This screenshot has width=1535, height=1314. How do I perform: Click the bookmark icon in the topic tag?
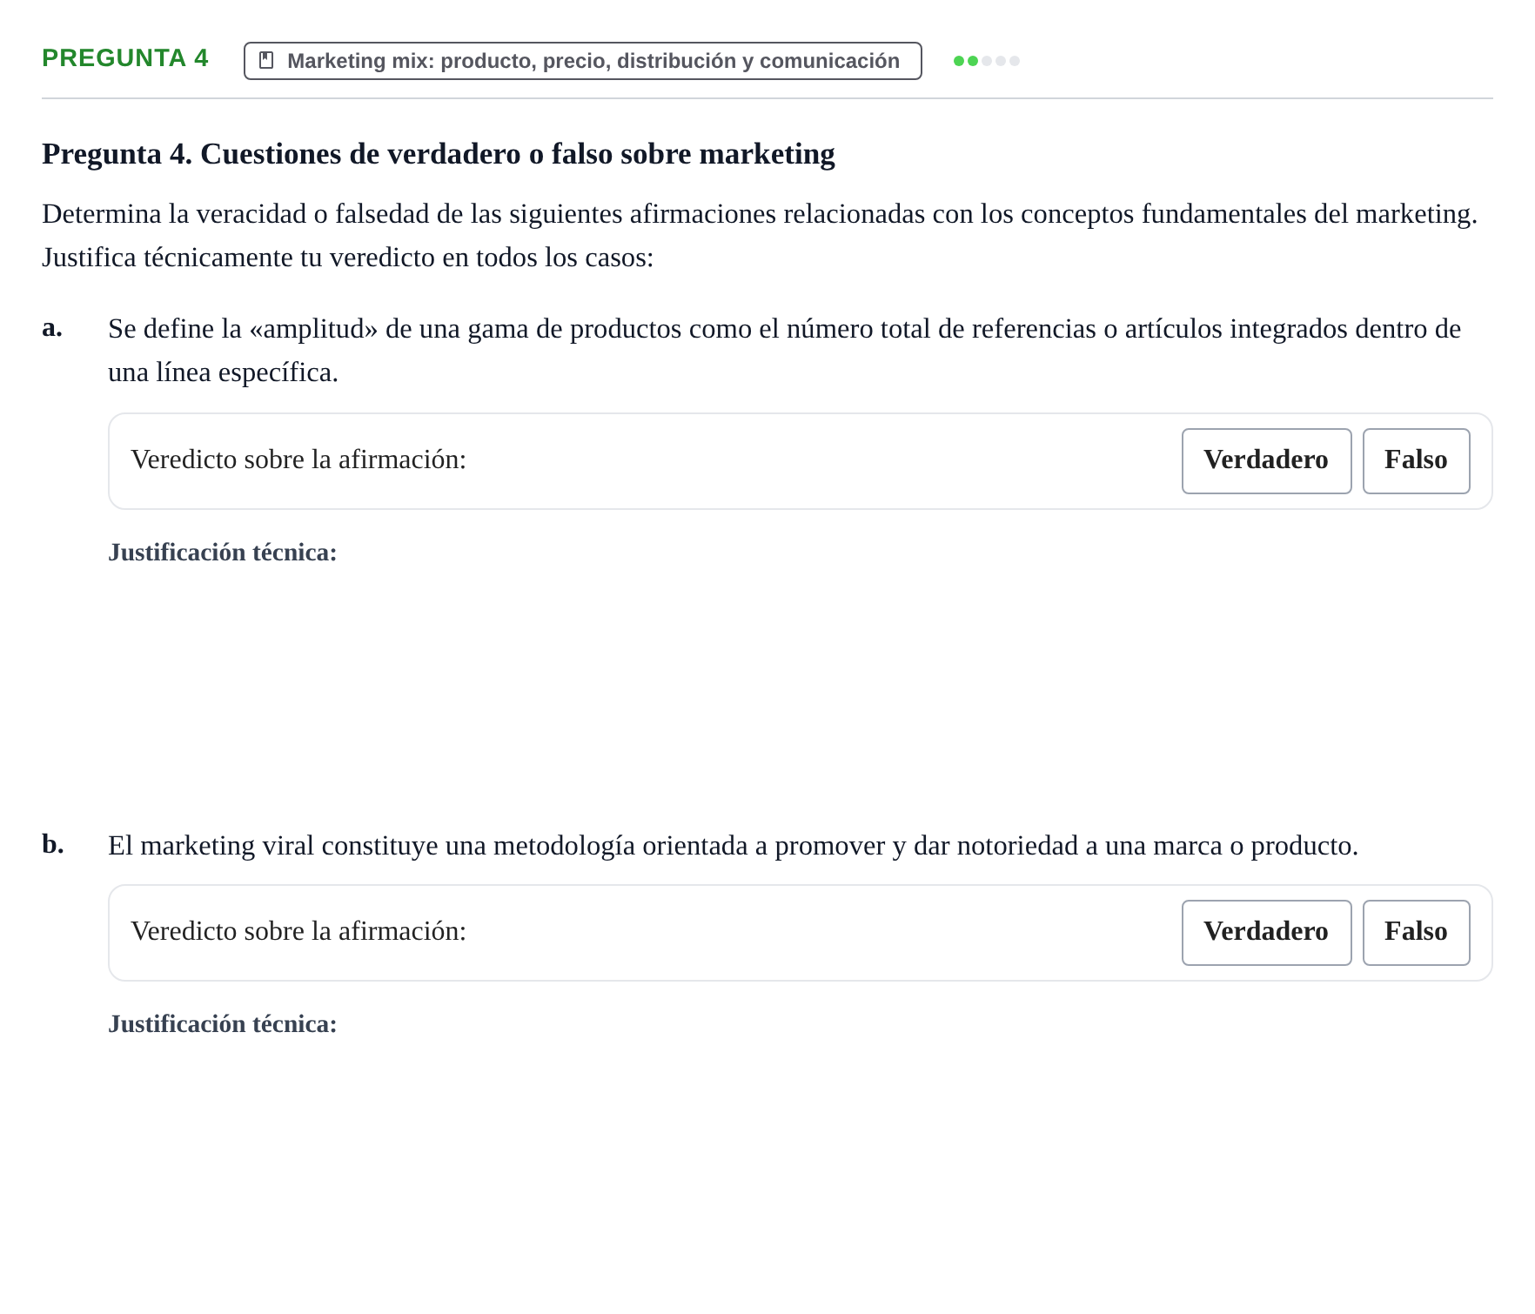click(266, 61)
